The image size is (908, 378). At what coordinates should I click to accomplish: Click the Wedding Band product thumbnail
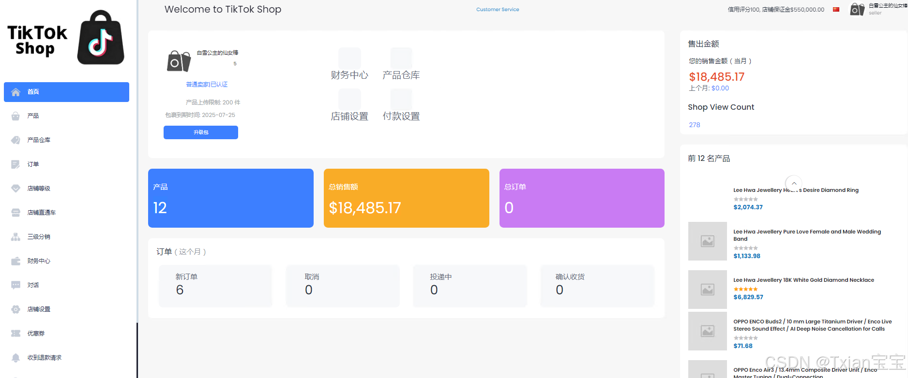[708, 241]
